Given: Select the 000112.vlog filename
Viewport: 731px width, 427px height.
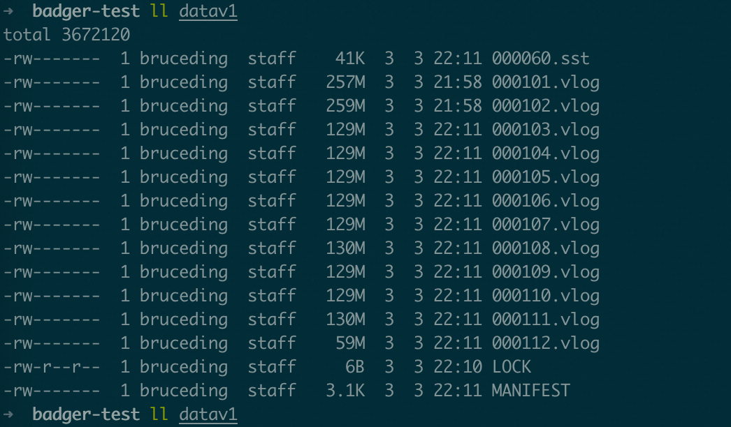Looking at the screenshot, I should point(545,343).
